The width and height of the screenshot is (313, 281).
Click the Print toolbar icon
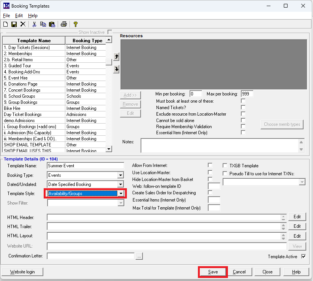(x=64, y=24)
